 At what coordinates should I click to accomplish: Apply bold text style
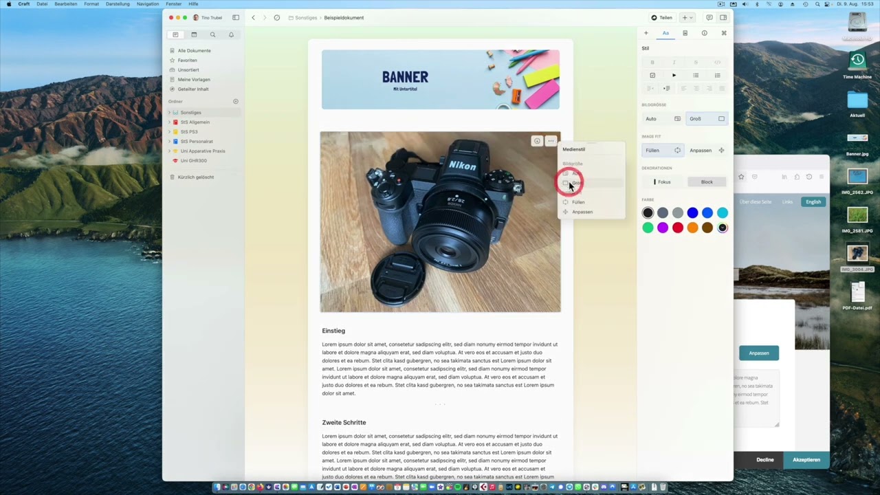[x=652, y=62]
